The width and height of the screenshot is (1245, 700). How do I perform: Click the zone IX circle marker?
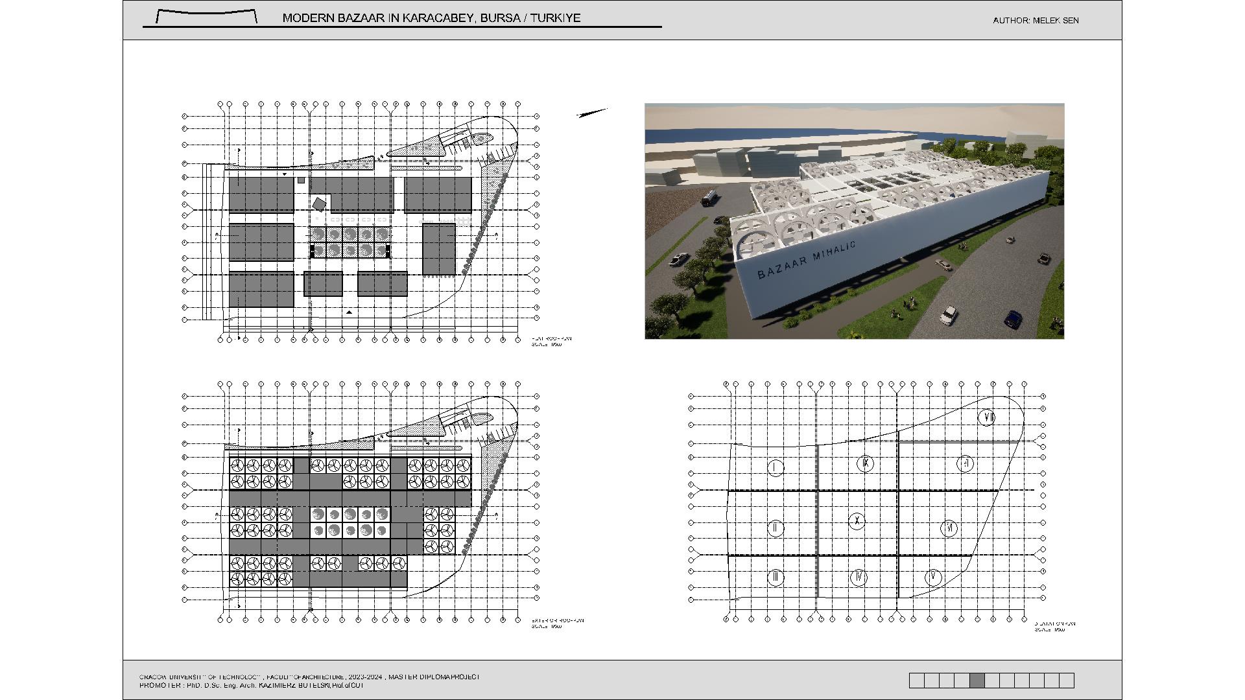coord(866,463)
